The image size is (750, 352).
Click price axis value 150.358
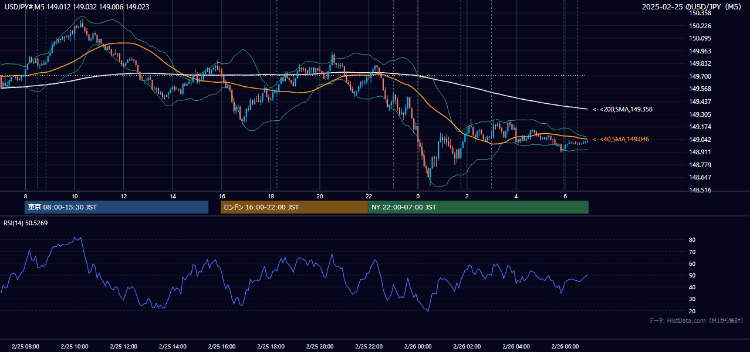[700, 13]
